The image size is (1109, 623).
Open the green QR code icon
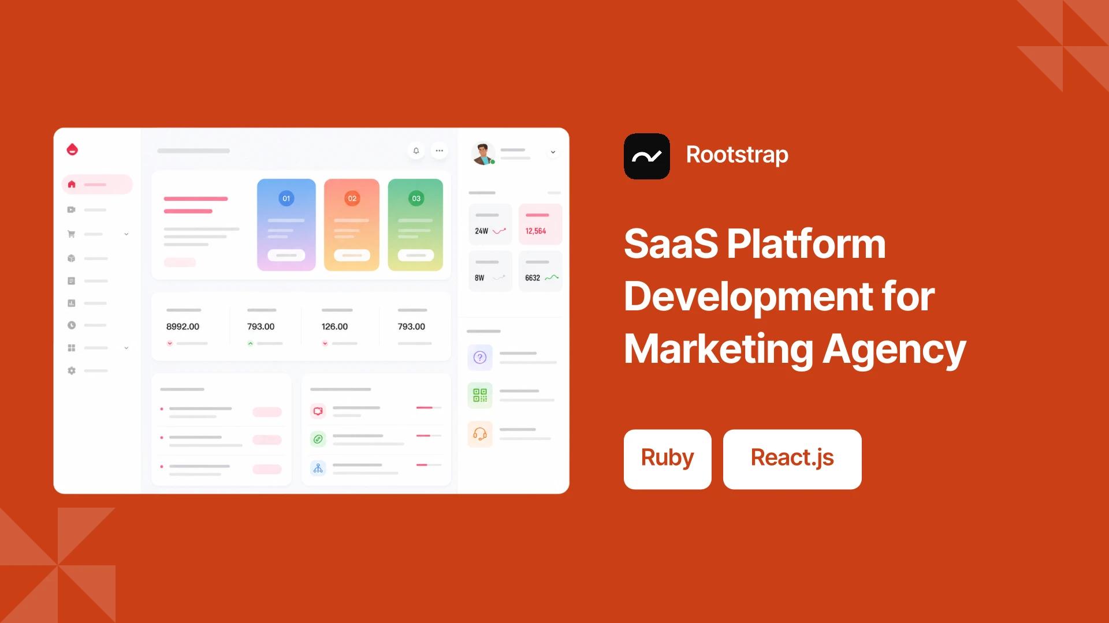tap(480, 395)
